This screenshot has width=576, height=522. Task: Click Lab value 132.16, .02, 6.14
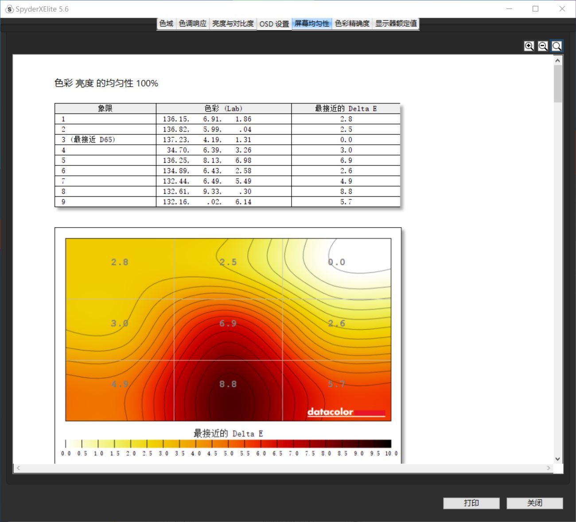tap(207, 202)
